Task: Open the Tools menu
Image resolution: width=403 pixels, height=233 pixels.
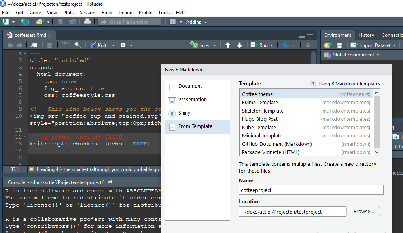Action: click(164, 13)
